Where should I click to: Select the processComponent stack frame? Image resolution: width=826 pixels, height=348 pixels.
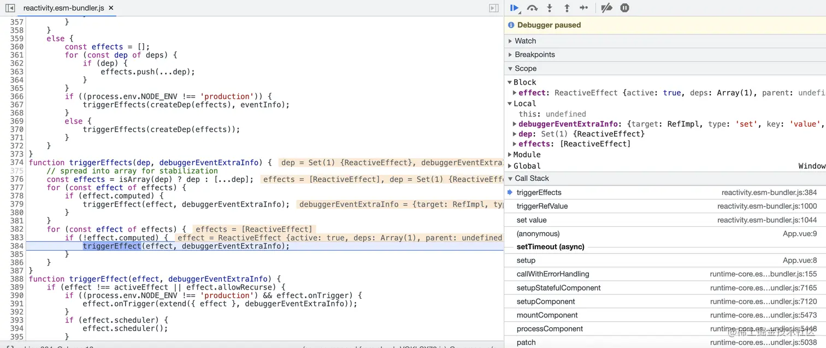point(665,329)
